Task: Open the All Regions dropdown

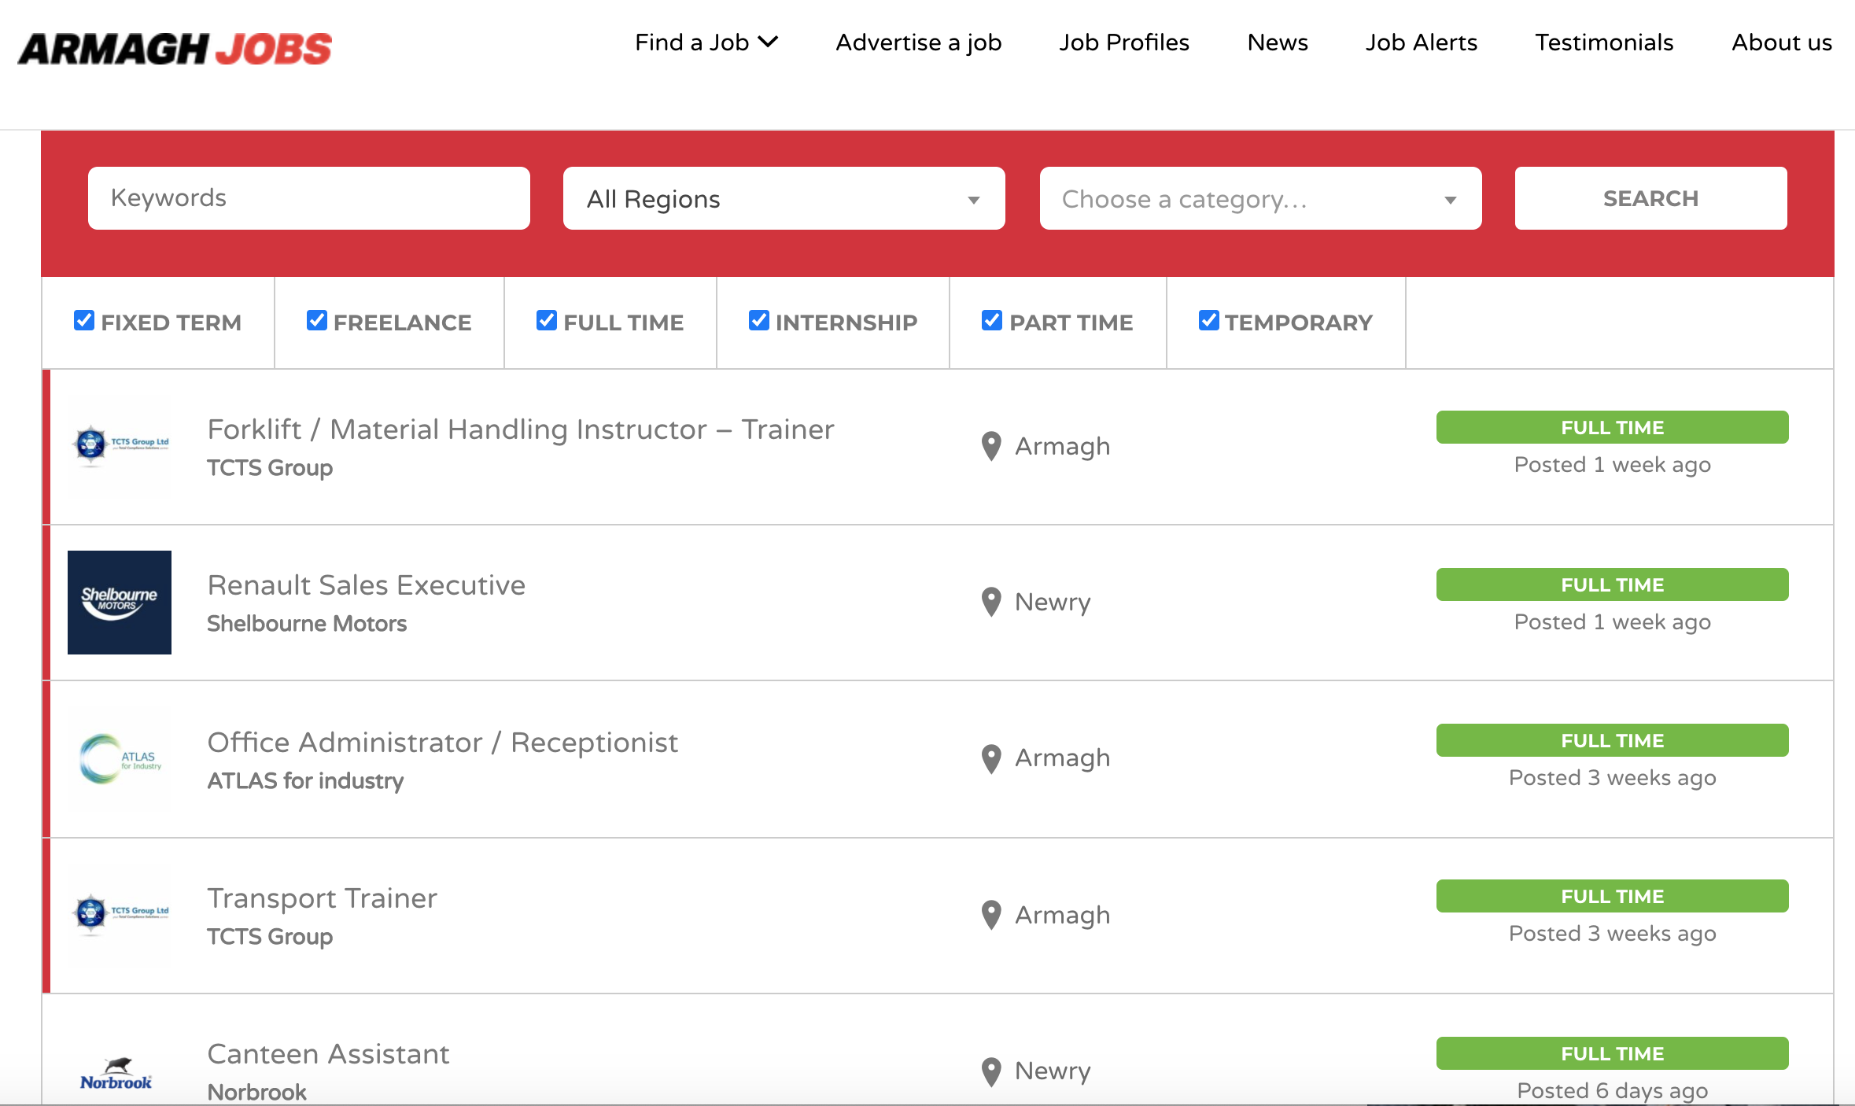Action: click(784, 199)
